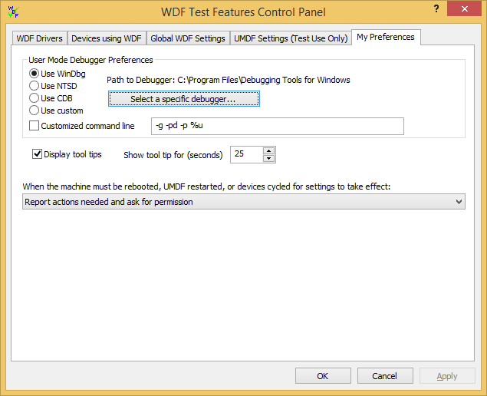Enable the Customized command line checkbox

[35, 126]
